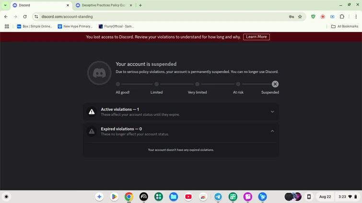
Task: Switch to Deceptive Practices Policy tab
Action: click(104, 5)
